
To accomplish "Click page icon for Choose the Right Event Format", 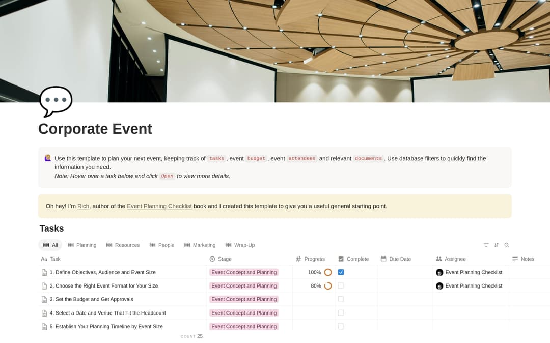I will (x=44, y=286).
